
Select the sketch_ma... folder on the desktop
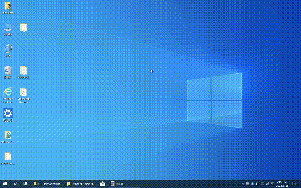pyautogui.click(x=8, y=159)
